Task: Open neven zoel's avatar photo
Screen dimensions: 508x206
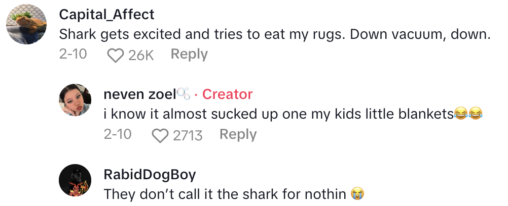Action: 76,99
